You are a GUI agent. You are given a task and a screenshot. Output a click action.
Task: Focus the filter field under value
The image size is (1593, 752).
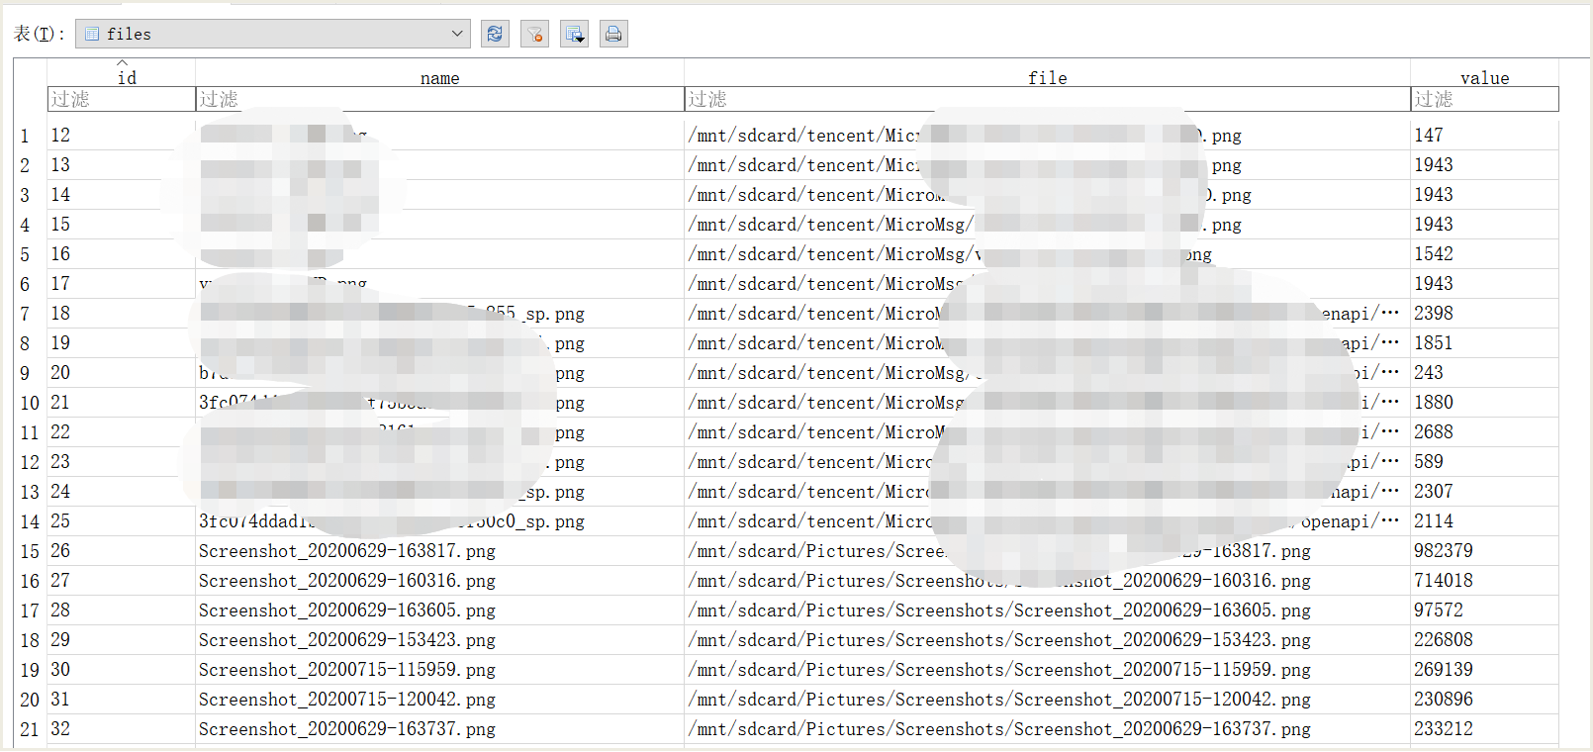1484,99
